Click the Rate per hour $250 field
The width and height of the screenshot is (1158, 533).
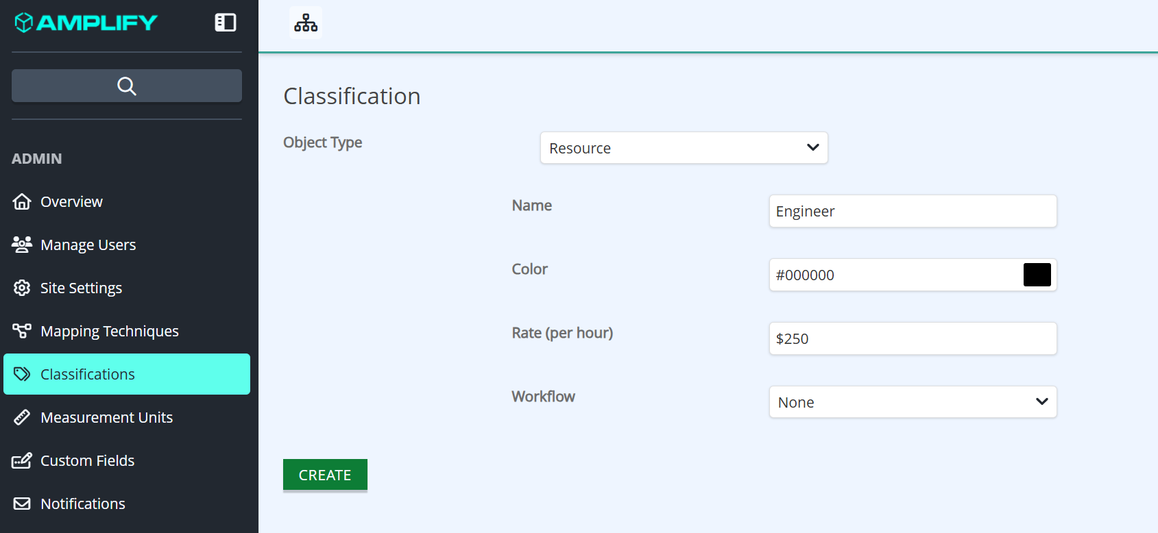[913, 338]
